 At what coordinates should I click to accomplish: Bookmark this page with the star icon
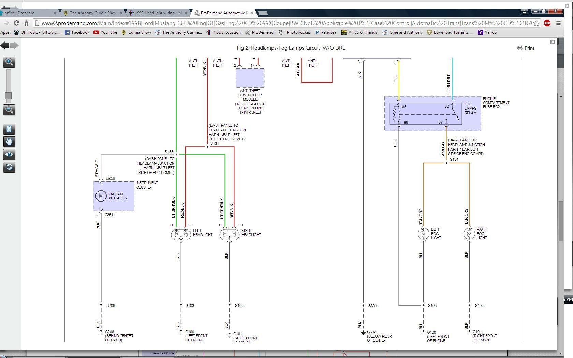(x=536, y=23)
